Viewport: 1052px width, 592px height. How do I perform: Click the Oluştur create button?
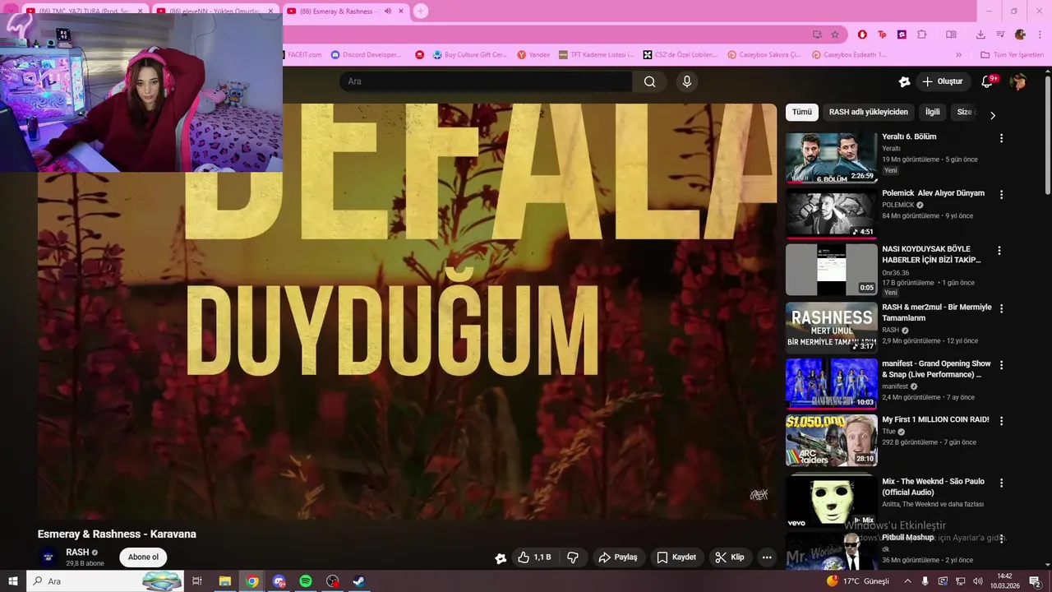click(942, 81)
